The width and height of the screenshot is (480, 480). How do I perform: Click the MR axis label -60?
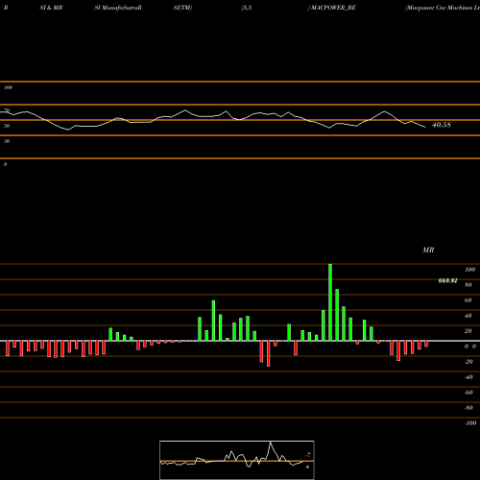click(468, 393)
